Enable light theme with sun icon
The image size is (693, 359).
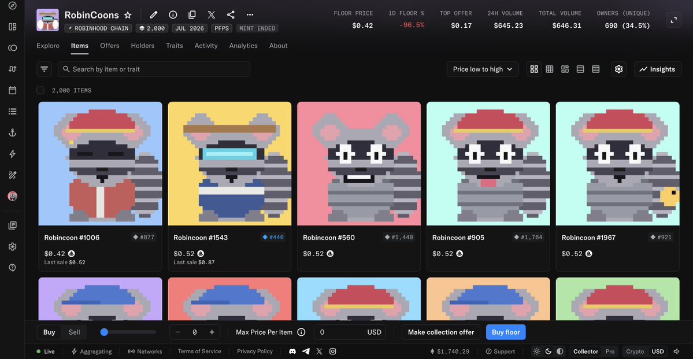point(536,351)
